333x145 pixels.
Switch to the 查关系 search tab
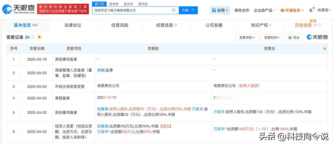coord(128,4)
